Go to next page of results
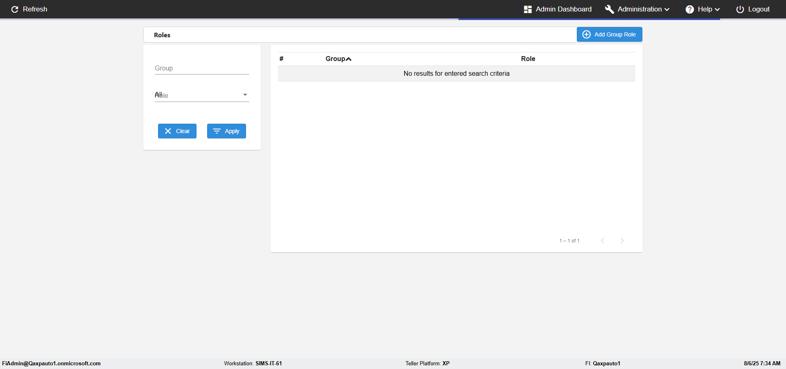Viewport: 786px width, 369px height. 622,240
